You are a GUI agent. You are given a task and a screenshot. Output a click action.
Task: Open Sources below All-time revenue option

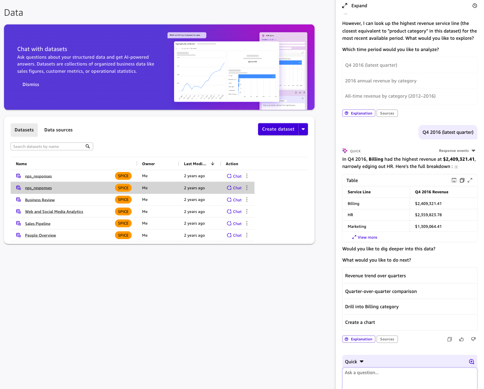click(x=387, y=113)
